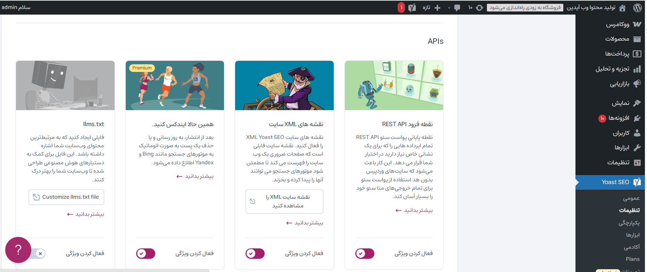Click learn more link under REST API card
This screenshot has width=647, height=272.
pos(414,210)
